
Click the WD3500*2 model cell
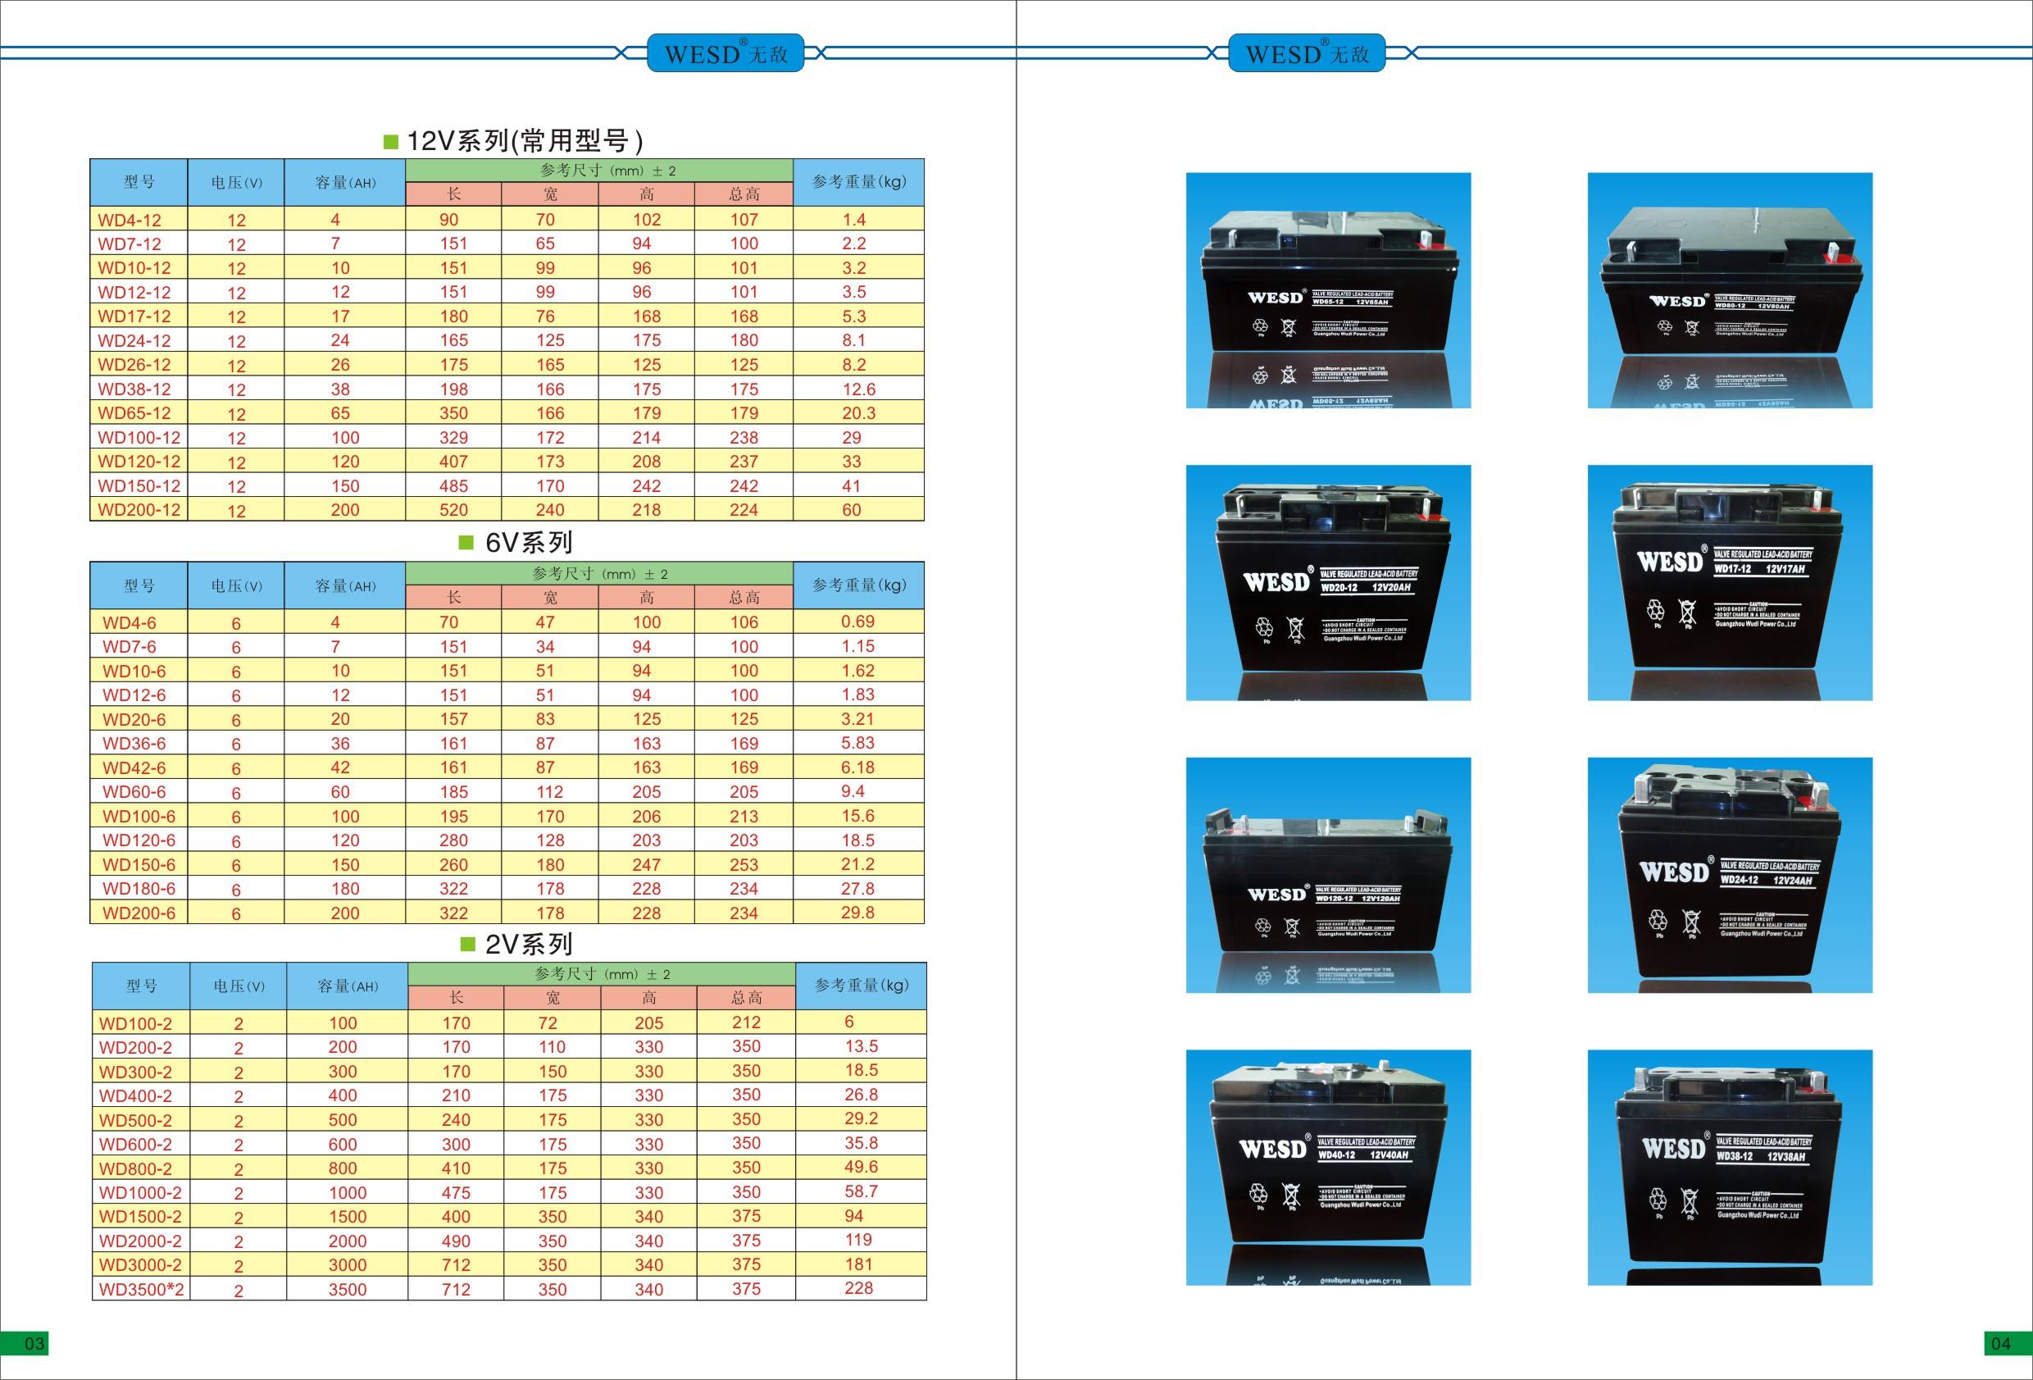[x=141, y=1289]
